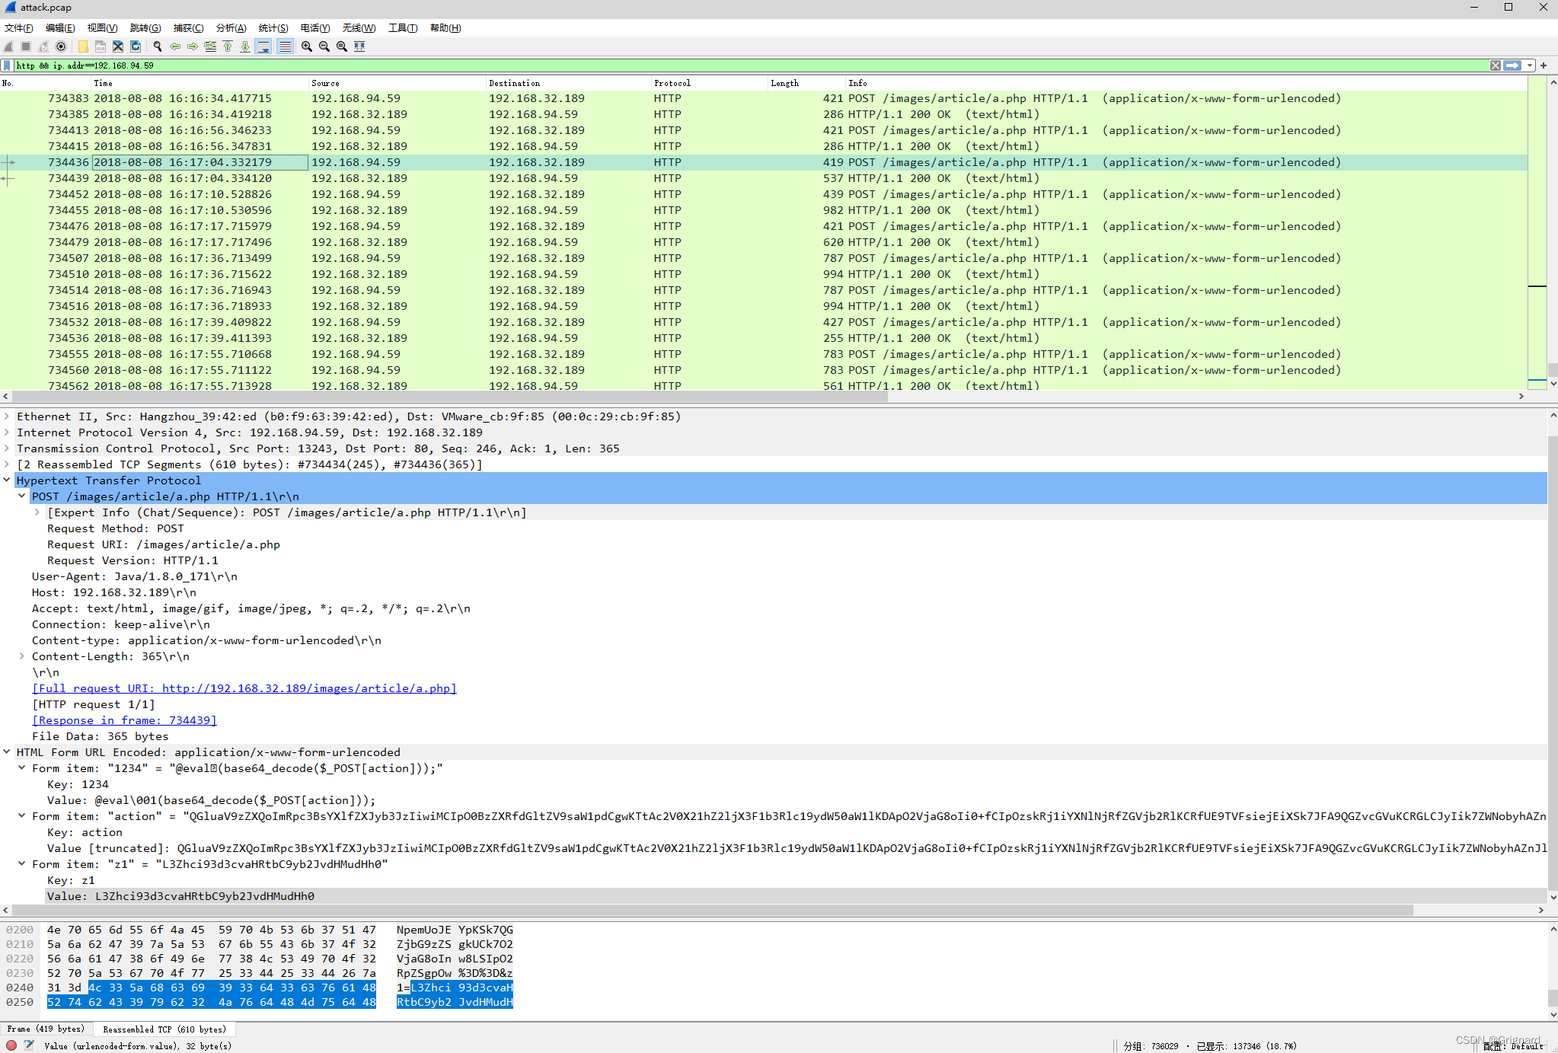Click the 配置: Default profile status
This screenshot has height=1053, width=1558.
1513,1046
